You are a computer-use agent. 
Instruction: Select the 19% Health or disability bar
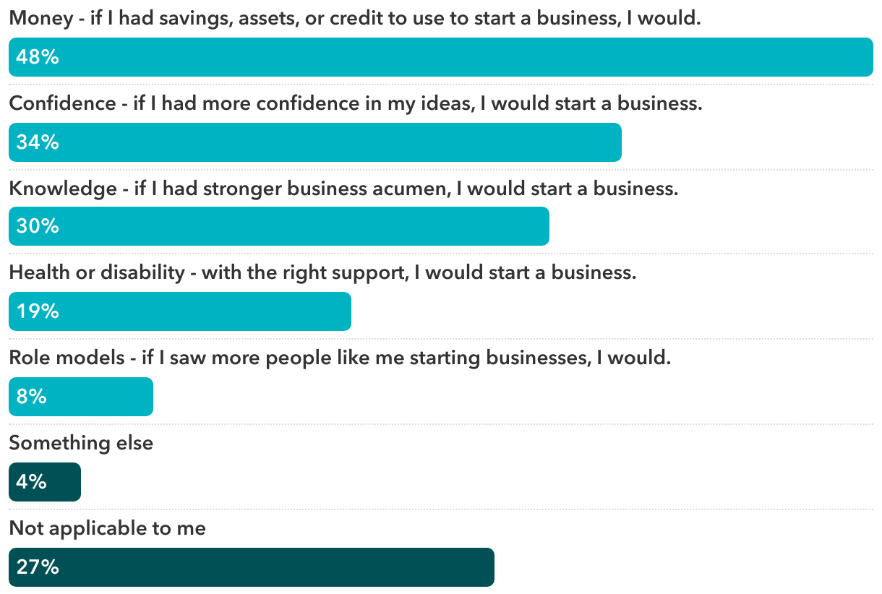[x=180, y=311]
